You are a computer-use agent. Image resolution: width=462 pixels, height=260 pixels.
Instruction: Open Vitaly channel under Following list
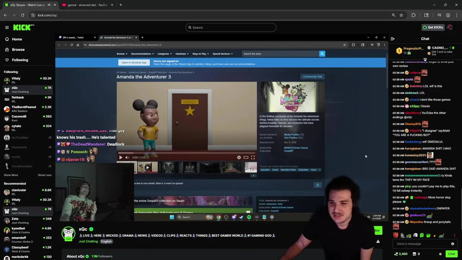pos(28,80)
